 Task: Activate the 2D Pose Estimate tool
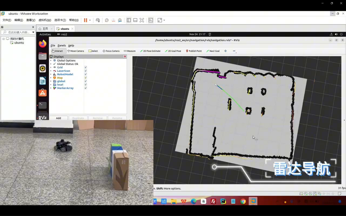(x=150, y=51)
